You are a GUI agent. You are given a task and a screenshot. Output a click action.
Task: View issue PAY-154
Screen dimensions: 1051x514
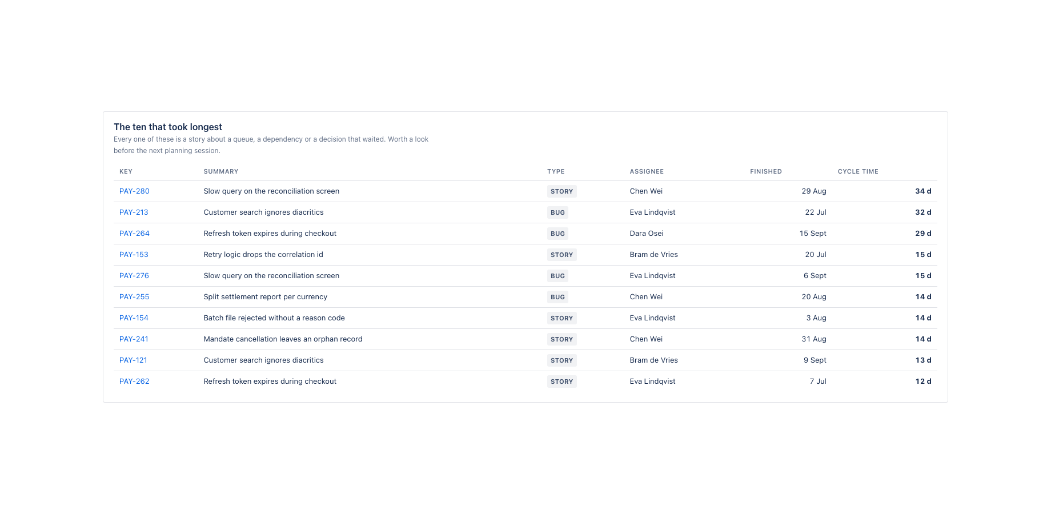tap(134, 318)
